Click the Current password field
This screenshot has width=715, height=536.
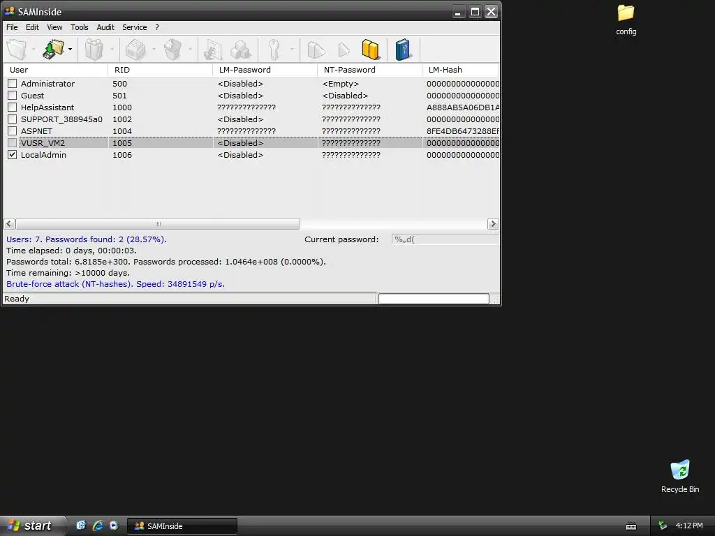click(445, 239)
